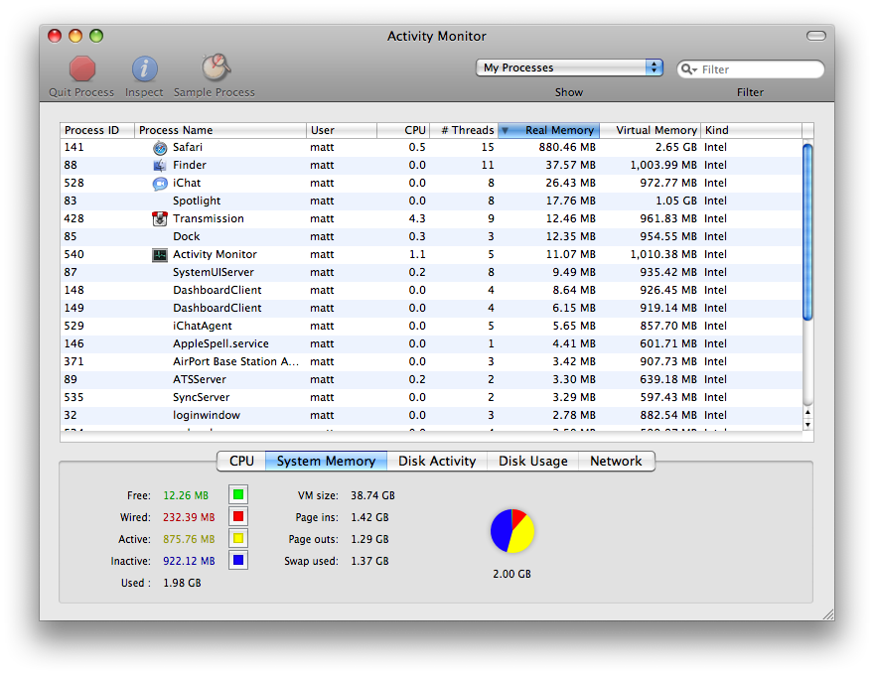
Task: Open the Network tab
Action: [616, 462]
